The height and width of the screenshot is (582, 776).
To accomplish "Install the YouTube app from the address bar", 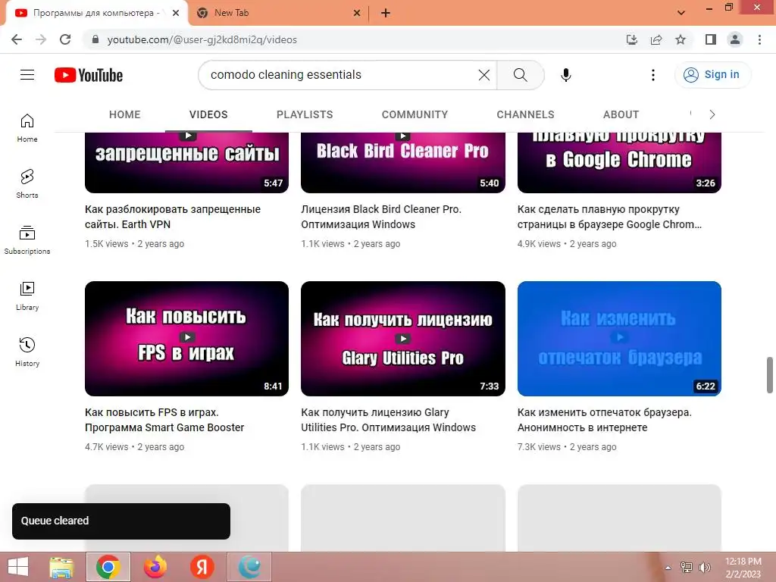I will 632,39.
